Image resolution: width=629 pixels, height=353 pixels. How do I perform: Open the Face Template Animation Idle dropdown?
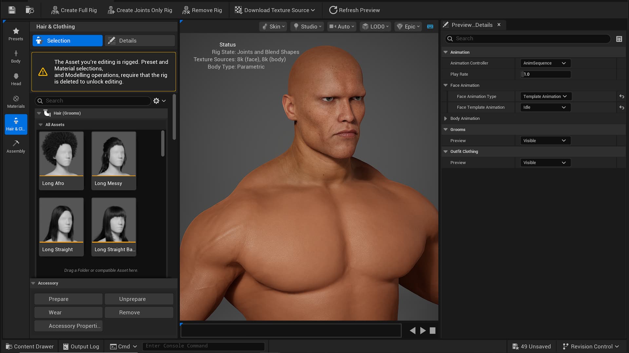545,107
